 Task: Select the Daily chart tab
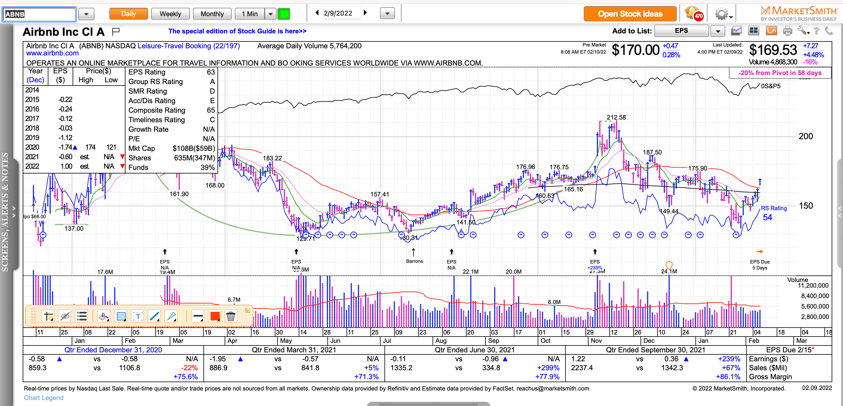(128, 14)
